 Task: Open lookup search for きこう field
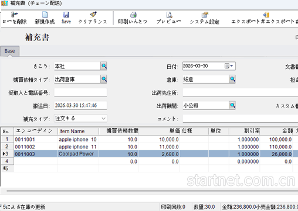[x=104, y=66]
